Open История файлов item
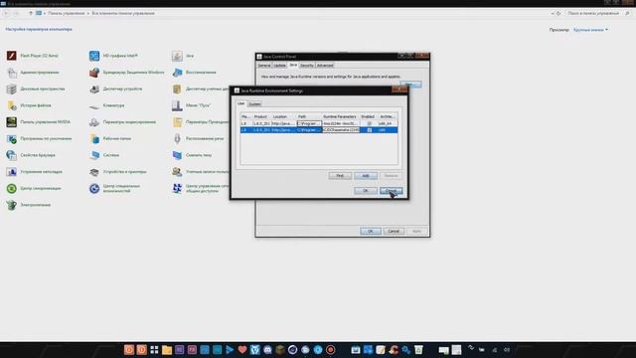636x358 pixels. (29, 105)
